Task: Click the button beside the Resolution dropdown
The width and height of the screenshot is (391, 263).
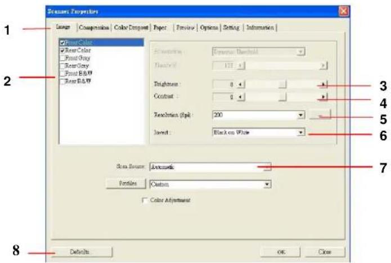Action: pyautogui.click(x=320, y=115)
